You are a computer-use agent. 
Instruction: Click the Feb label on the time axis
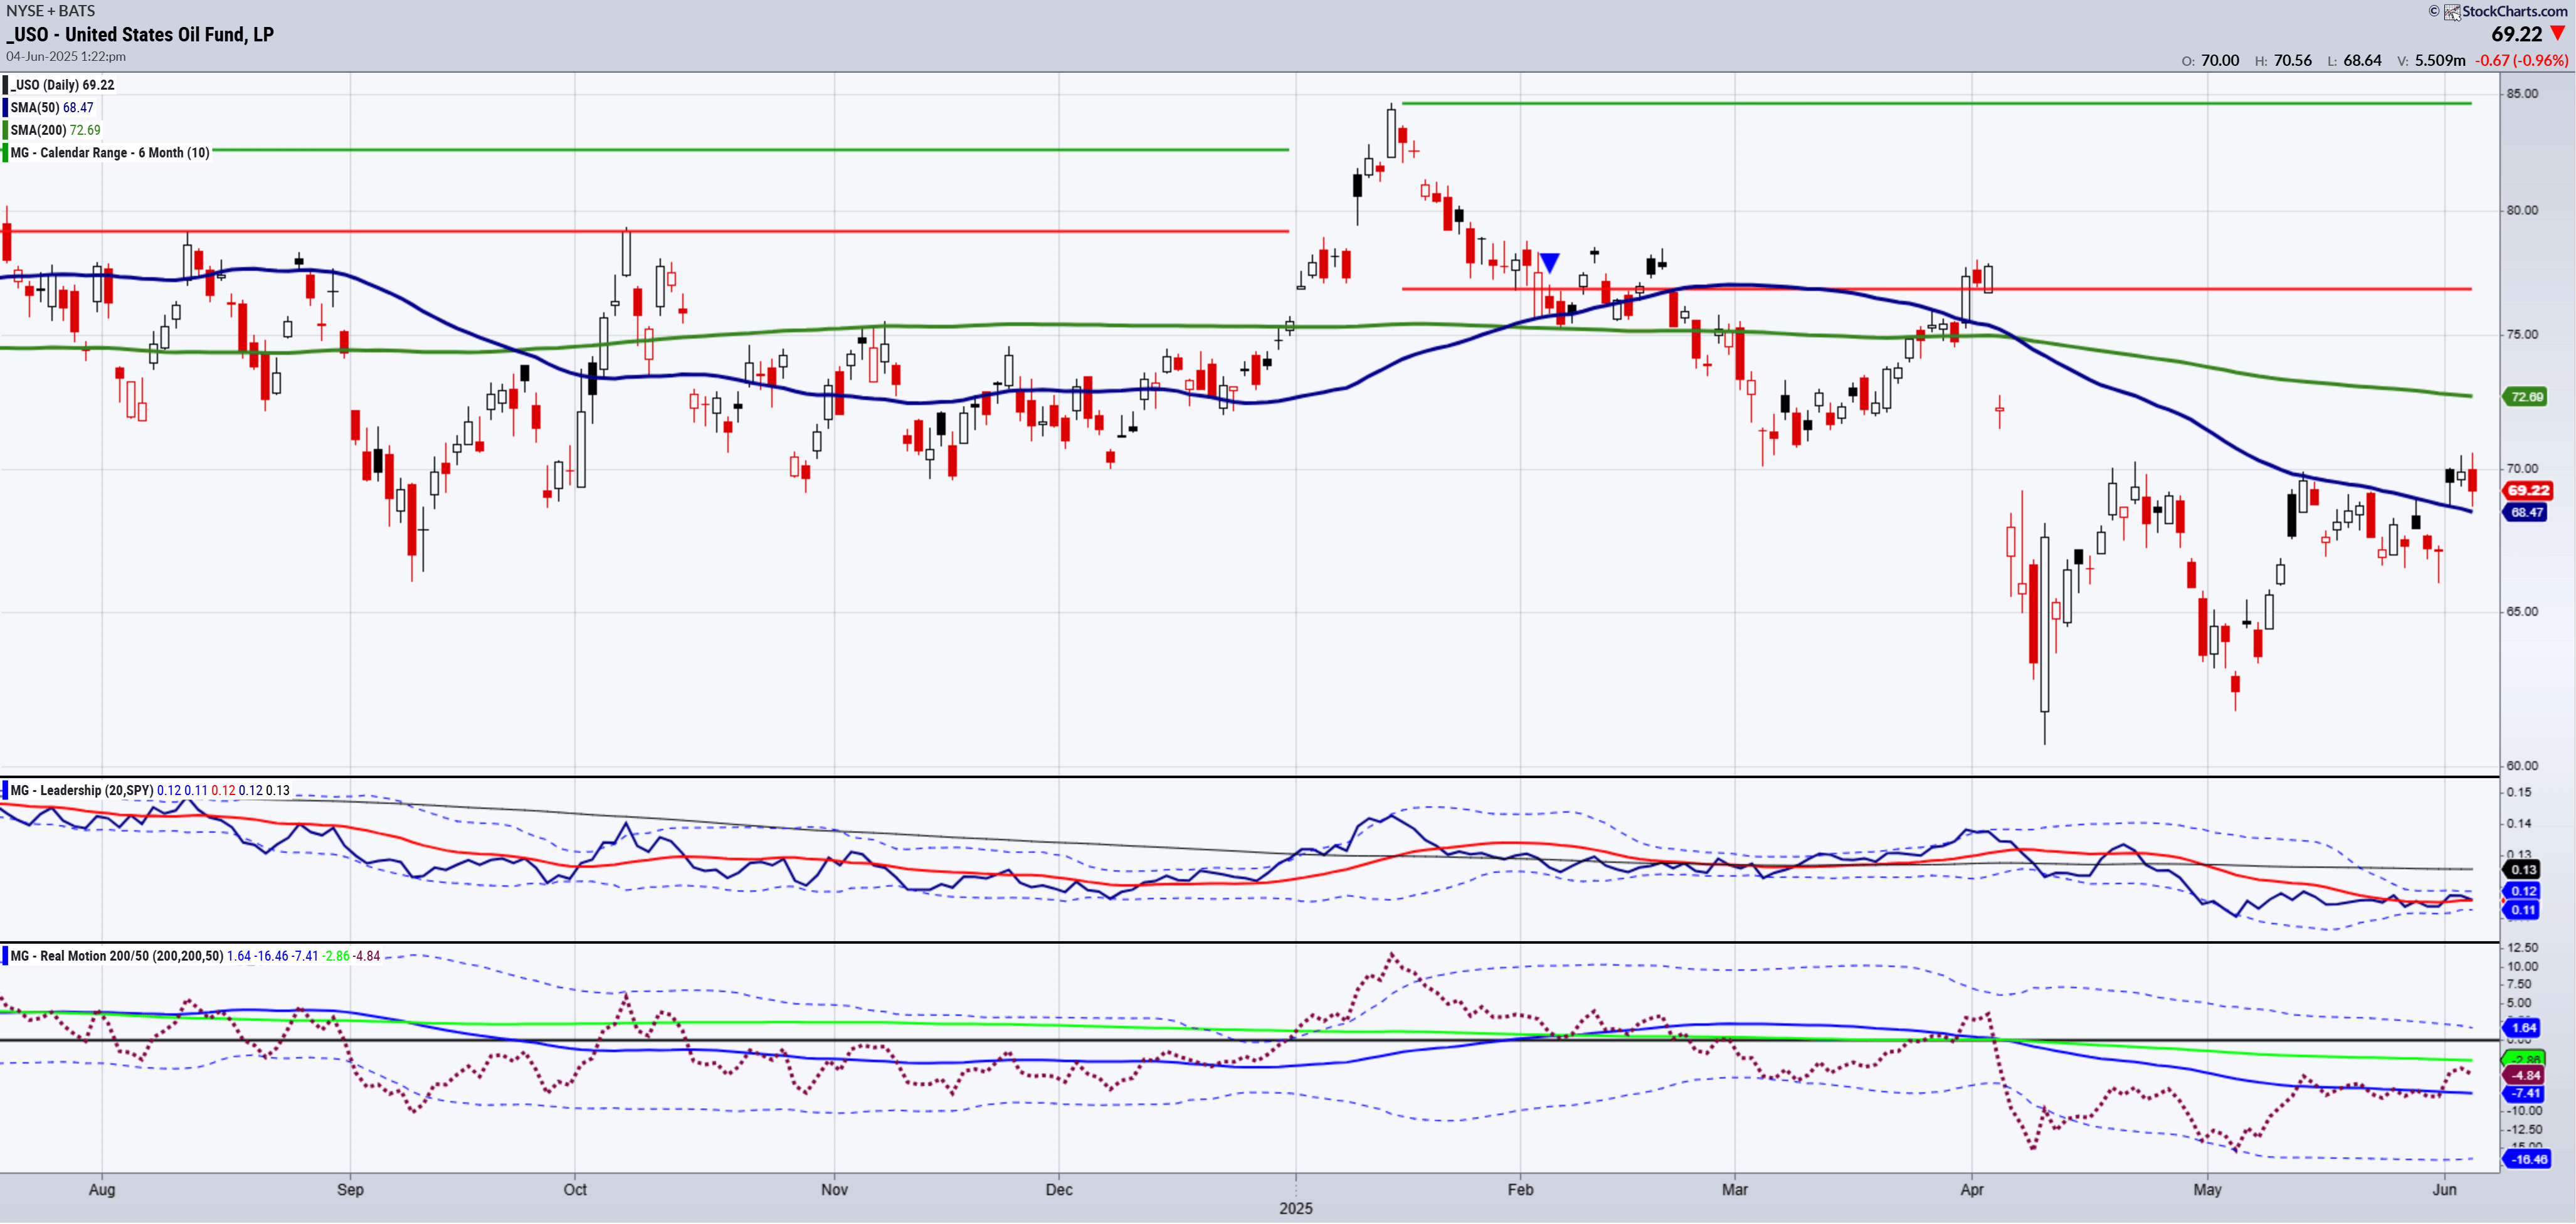(x=1520, y=1191)
